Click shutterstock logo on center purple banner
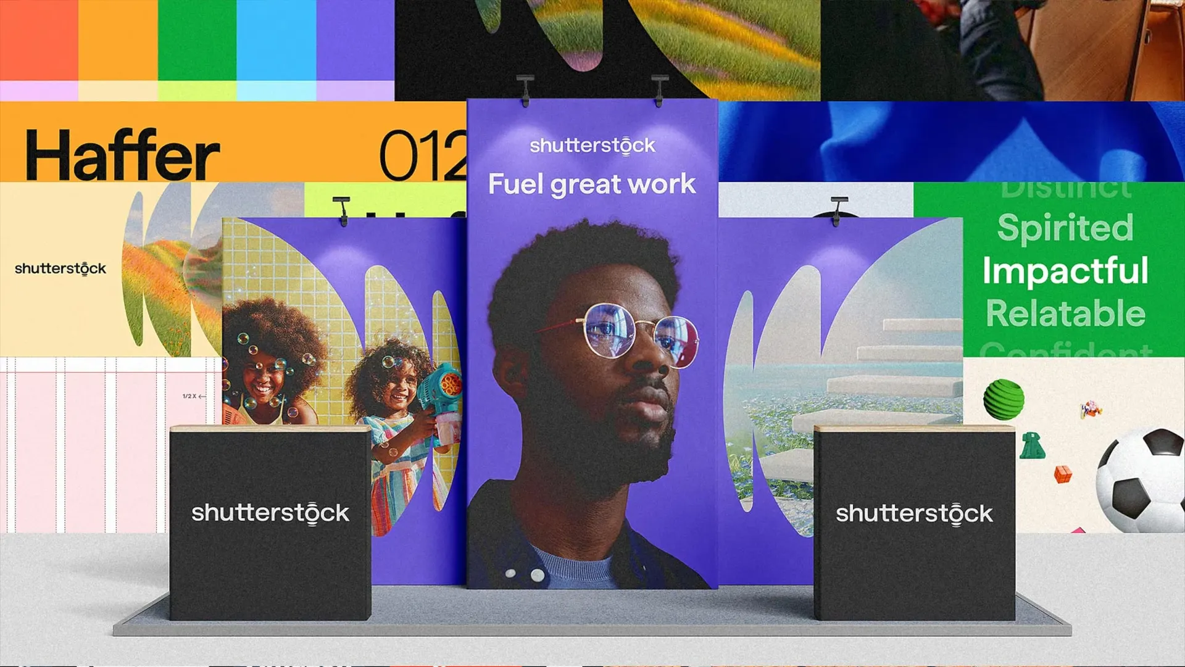This screenshot has width=1185, height=667. pyautogui.click(x=592, y=146)
